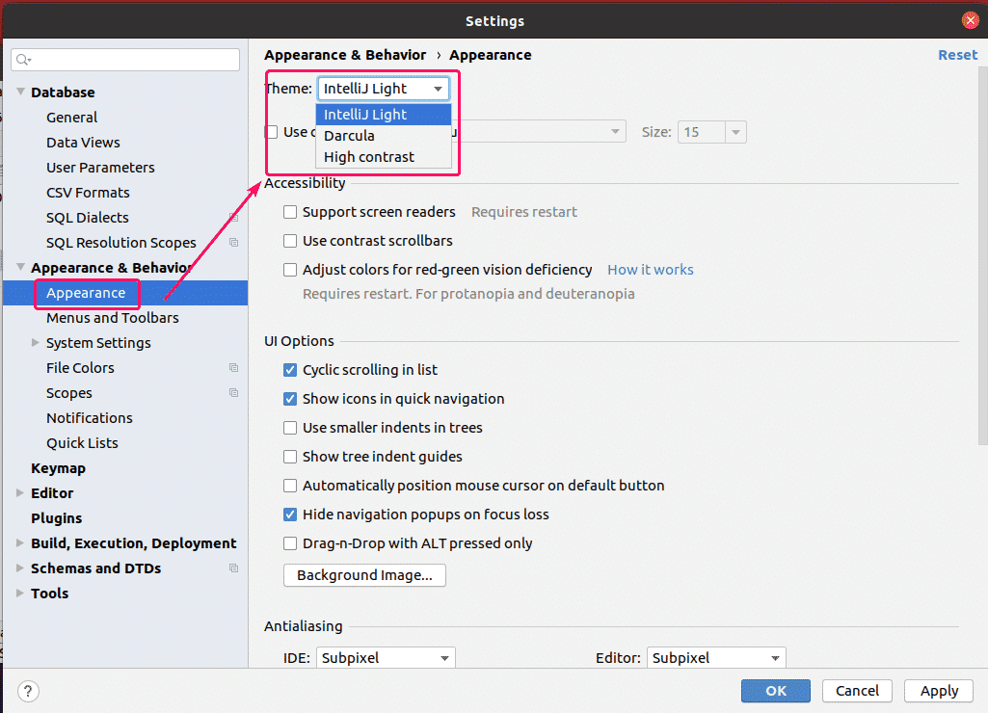Image resolution: width=988 pixels, height=713 pixels.
Task: Click the help question mark icon
Action: (28, 691)
